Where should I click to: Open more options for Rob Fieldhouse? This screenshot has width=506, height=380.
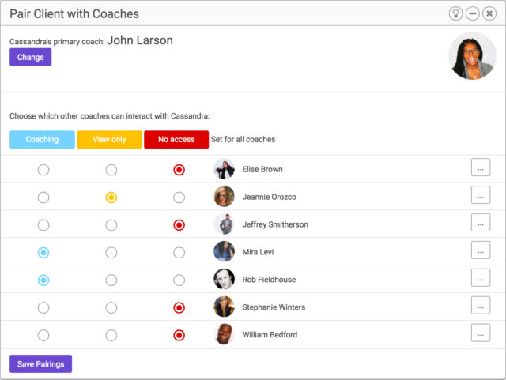[x=480, y=278]
